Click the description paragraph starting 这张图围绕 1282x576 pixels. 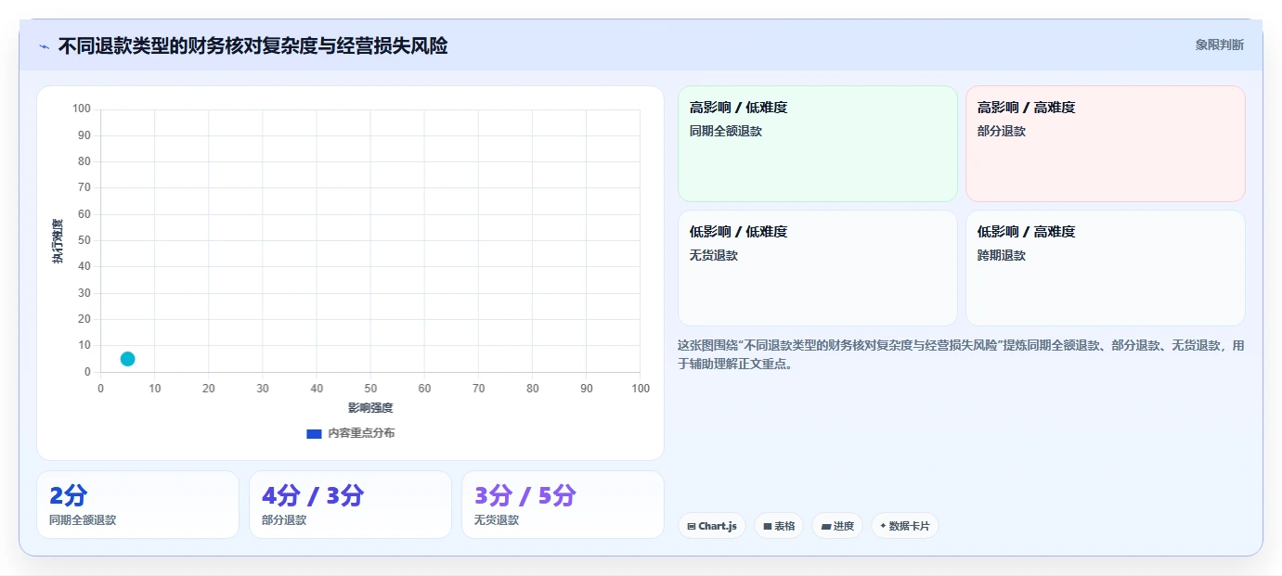coord(961,354)
